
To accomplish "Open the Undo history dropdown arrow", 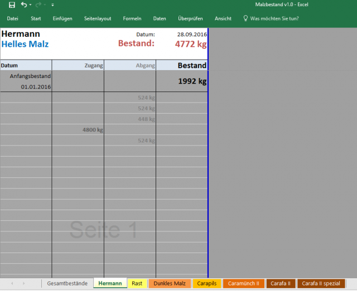I will click(x=31, y=5).
